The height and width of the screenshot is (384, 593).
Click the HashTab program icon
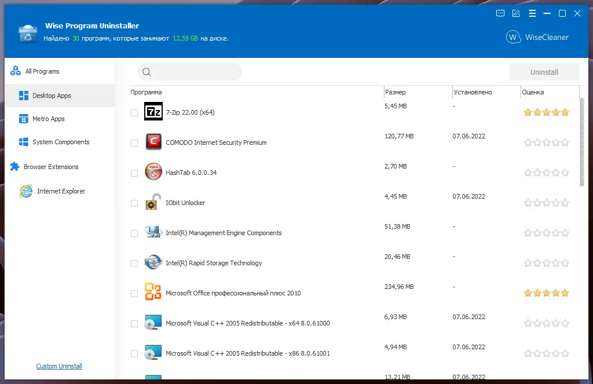(153, 171)
